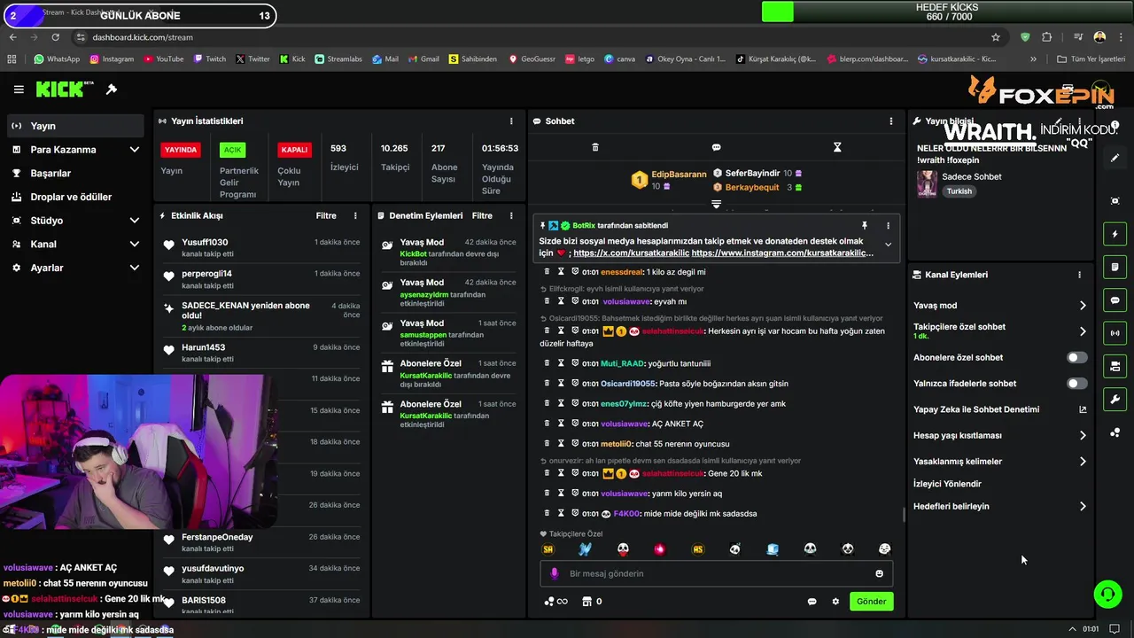This screenshot has height=638, width=1134.
Task: Click the message input Bir mesaj gönderin
Action: (716, 573)
